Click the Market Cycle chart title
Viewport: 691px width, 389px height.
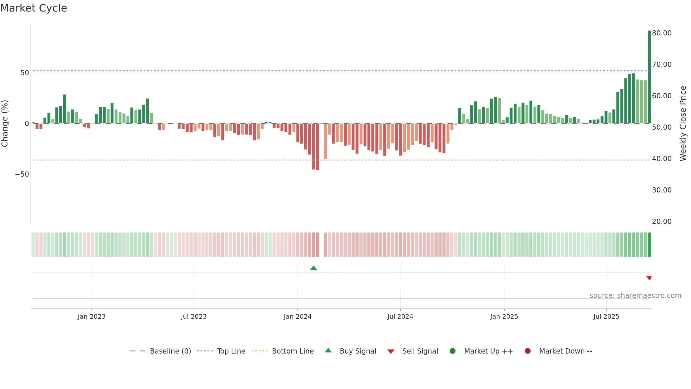pyautogui.click(x=33, y=8)
